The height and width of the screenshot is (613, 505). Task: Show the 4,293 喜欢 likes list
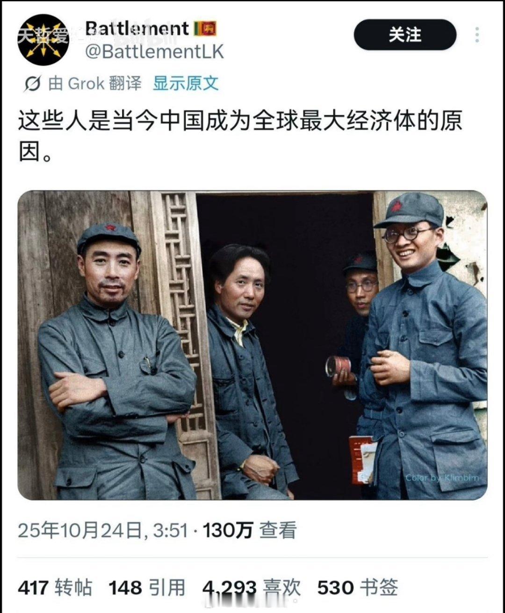[x=252, y=588]
